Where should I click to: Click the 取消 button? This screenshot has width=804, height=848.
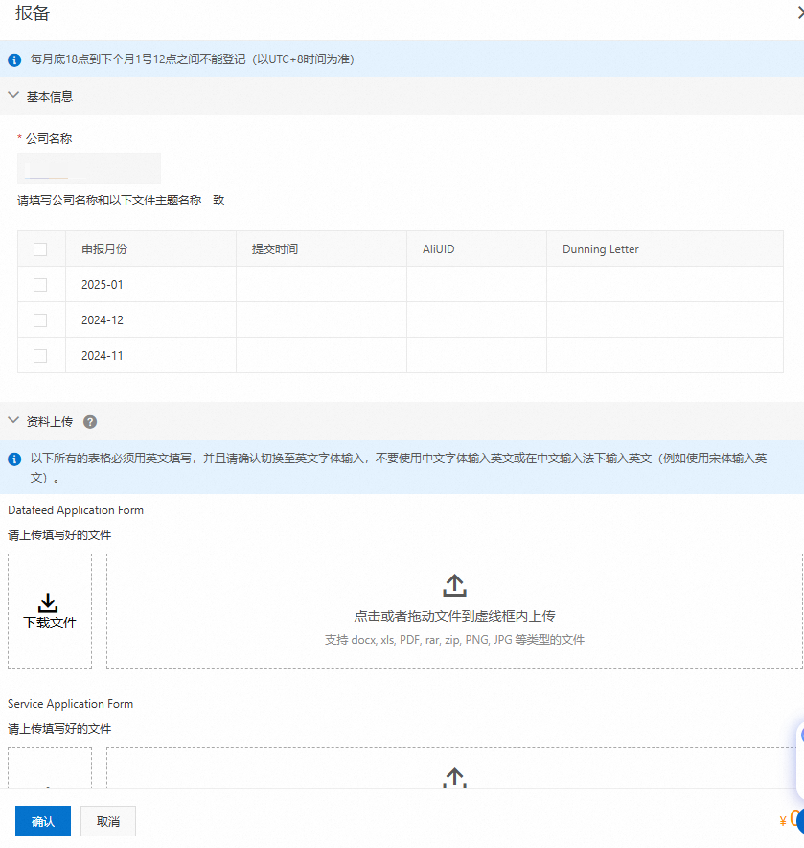point(108,821)
